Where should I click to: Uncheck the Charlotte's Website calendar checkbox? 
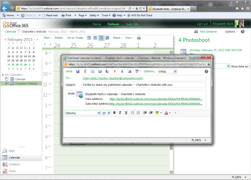click(x=7, y=83)
